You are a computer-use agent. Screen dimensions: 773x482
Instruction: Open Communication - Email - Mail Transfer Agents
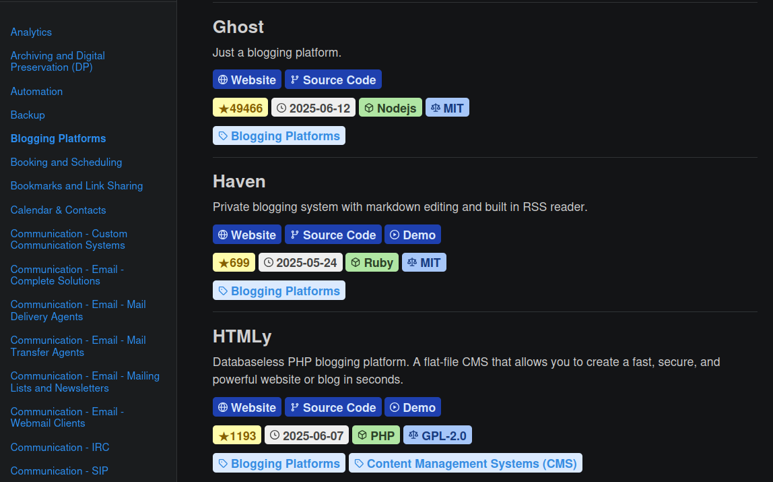click(78, 347)
